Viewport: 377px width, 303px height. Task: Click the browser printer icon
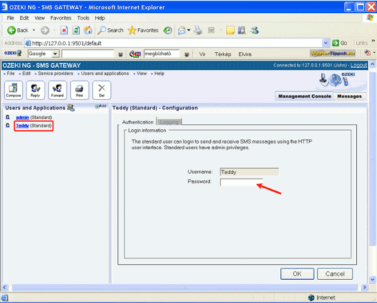(x=198, y=30)
